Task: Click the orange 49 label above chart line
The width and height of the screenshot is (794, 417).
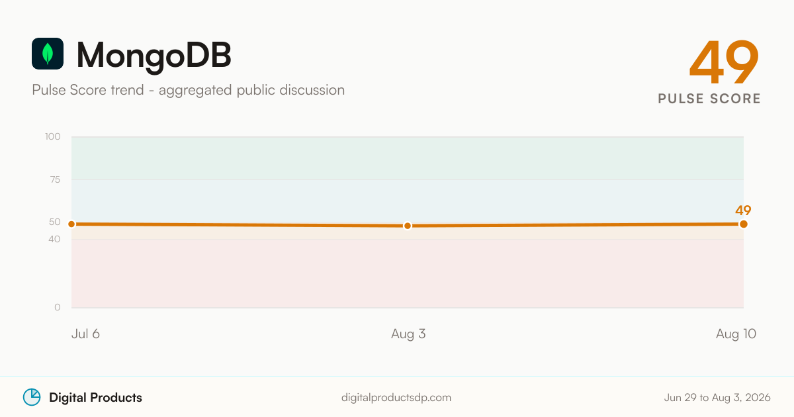Action: click(743, 210)
